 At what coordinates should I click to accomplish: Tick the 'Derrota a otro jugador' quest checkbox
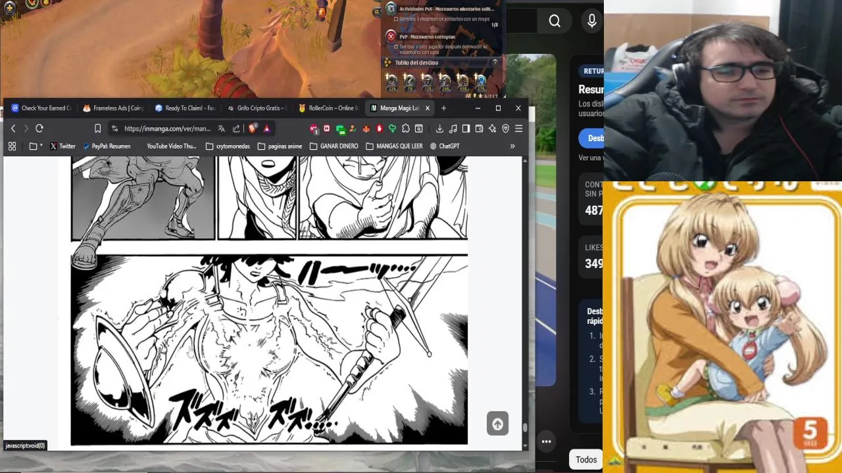(396, 47)
